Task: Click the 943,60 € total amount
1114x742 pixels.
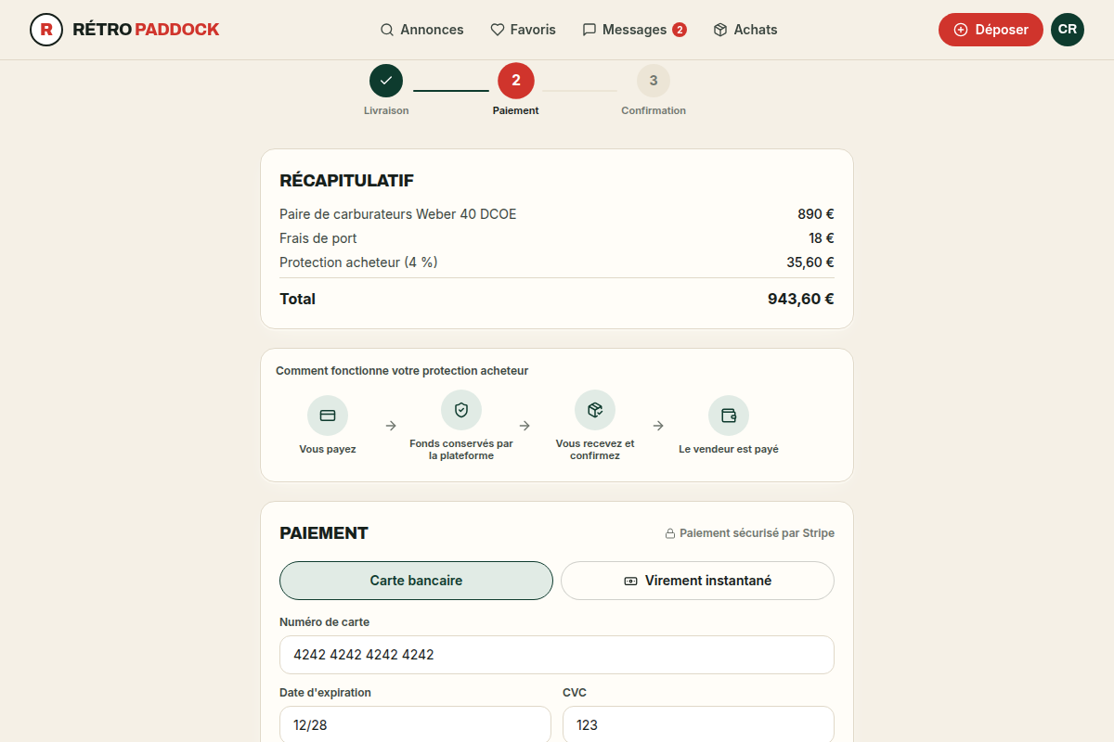Action: pos(801,299)
